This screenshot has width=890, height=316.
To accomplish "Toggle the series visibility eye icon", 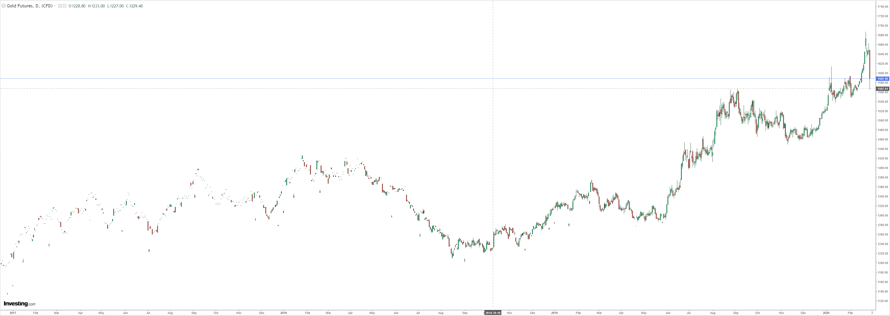I will pos(60,6).
